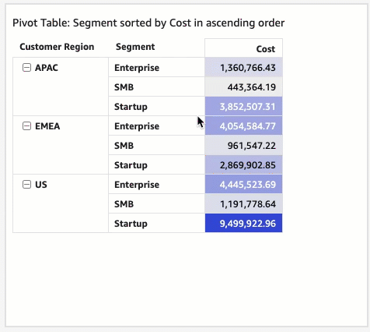Select US SMB cost 1,191,778.64
The height and width of the screenshot is (332, 370).
coord(243,204)
